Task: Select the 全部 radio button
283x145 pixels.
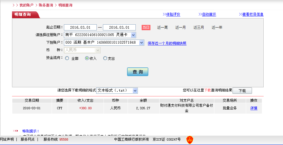Action: pos(67,58)
